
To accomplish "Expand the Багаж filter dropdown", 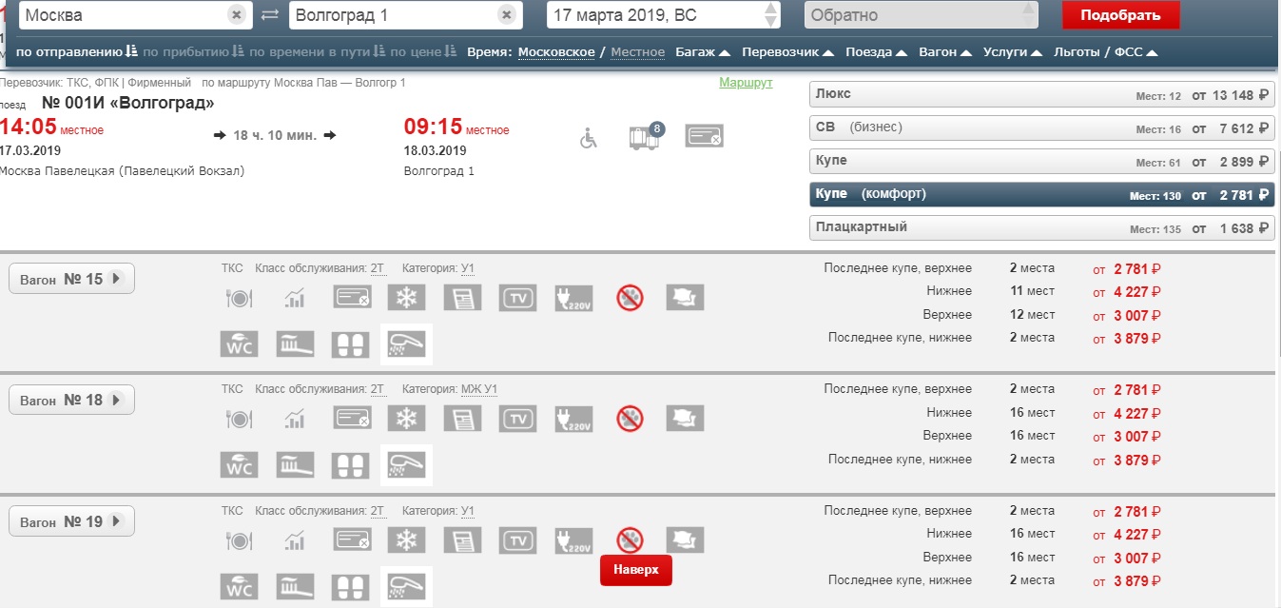I will click(x=703, y=52).
